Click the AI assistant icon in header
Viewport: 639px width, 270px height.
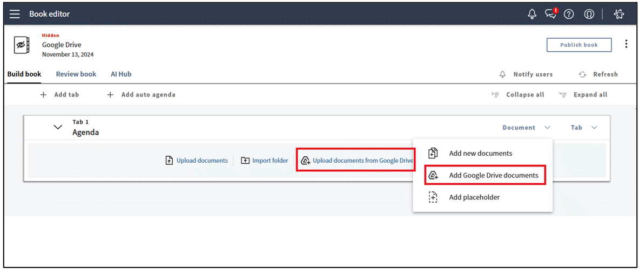tap(619, 15)
